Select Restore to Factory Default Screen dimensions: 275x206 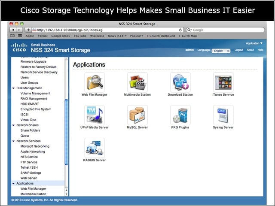pos(38,67)
